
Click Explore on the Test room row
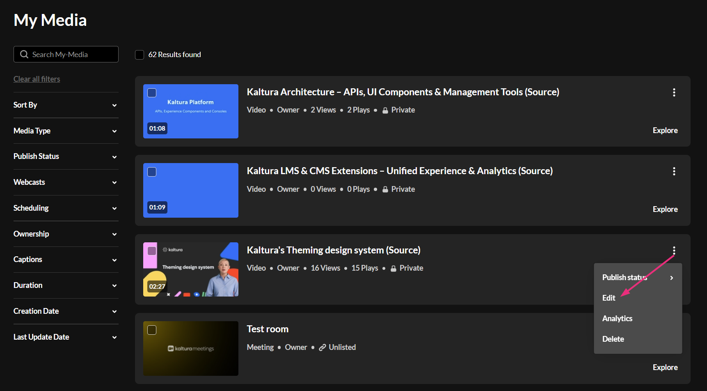click(665, 368)
